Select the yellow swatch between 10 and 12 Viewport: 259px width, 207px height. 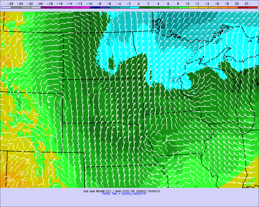coord(193,7)
